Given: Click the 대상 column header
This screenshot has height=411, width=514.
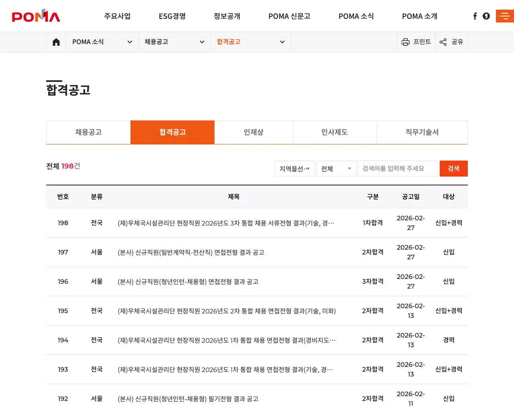Looking at the screenshot, I should coord(449,197).
